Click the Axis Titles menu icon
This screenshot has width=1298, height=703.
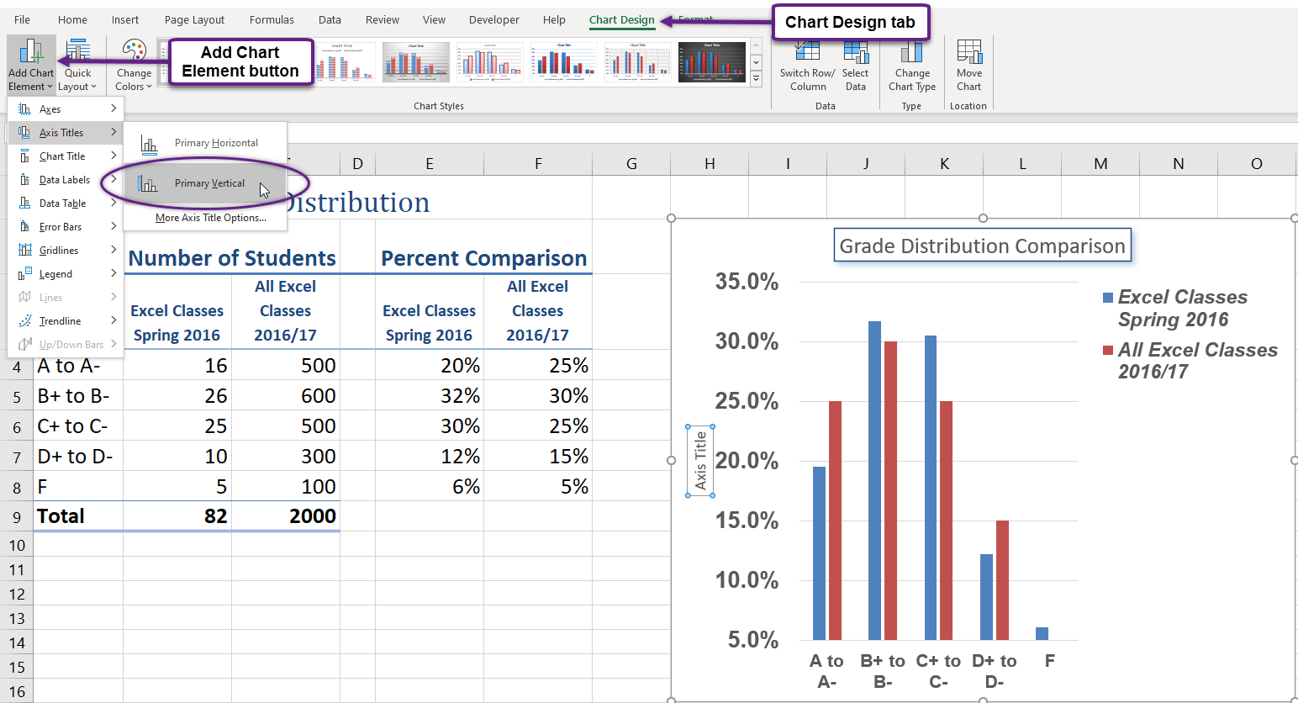pos(24,133)
